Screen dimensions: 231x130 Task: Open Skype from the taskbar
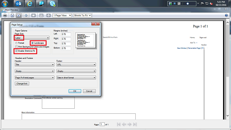[x=52, y=4]
